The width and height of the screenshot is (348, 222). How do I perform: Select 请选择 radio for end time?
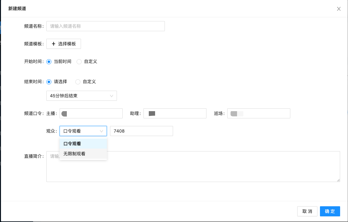49,82
